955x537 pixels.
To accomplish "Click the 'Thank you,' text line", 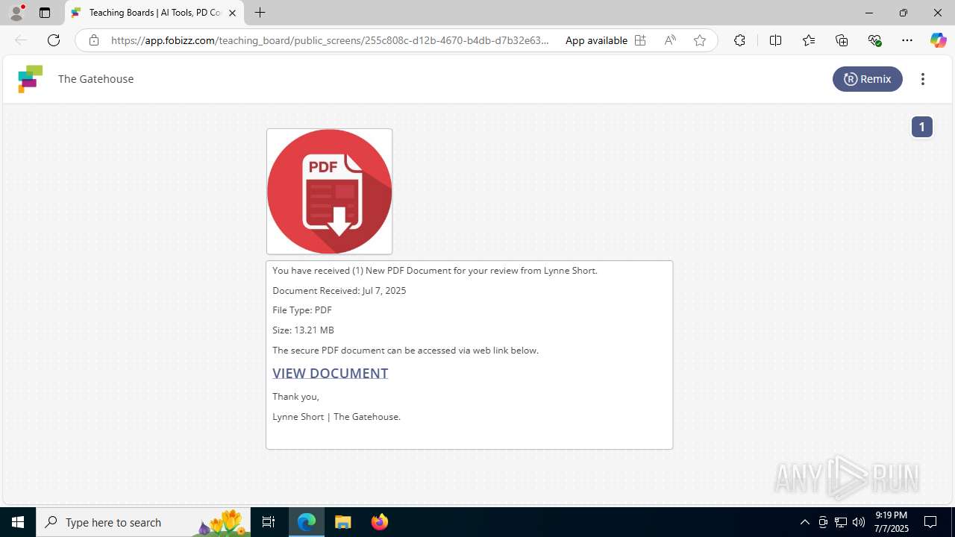I will pyautogui.click(x=295, y=397).
